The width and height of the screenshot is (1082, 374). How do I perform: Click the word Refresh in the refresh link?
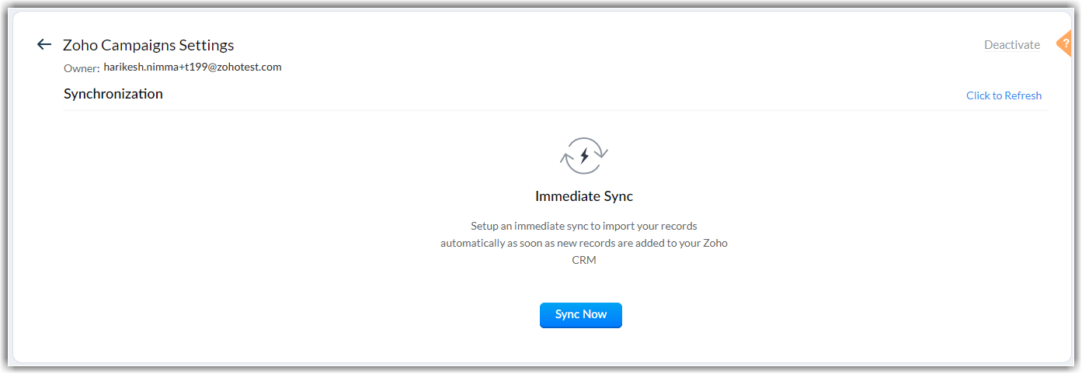pos(1023,95)
